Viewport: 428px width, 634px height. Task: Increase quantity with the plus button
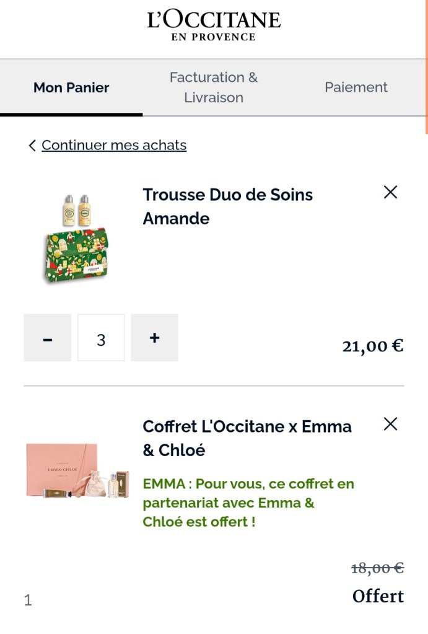(x=155, y=338)
